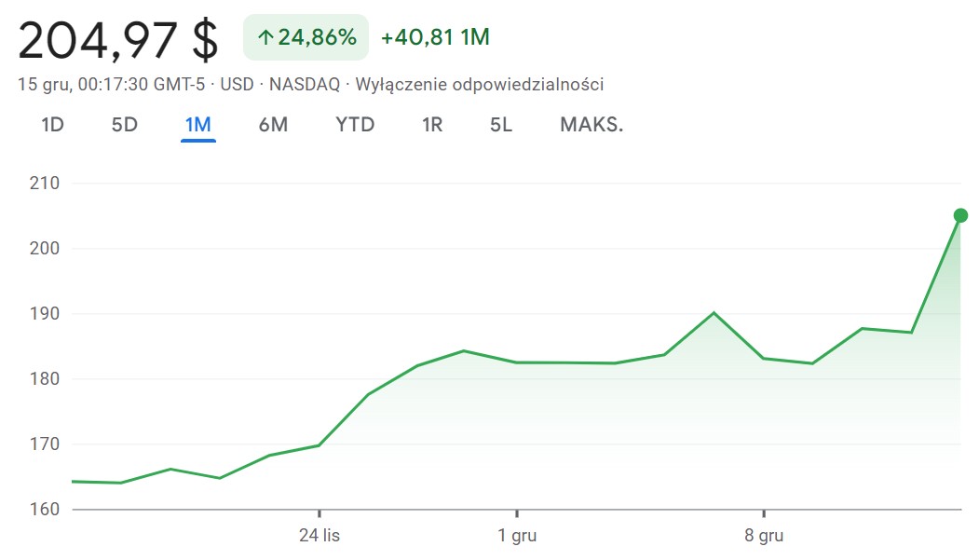Screen dimensions: 979x560
Task: Click the green up arrow icon
Action: [265, 38]
